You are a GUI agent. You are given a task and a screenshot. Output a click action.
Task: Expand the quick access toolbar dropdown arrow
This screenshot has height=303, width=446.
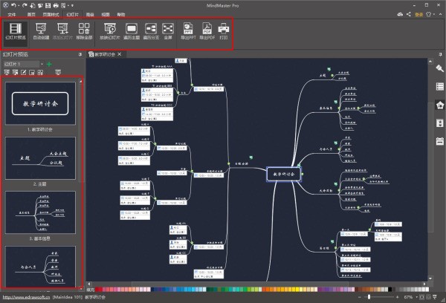tap(73, 4)
